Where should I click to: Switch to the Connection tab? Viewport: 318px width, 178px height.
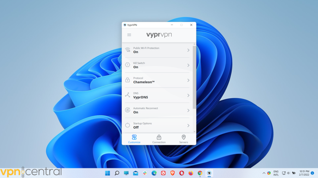tap(159, 139)
